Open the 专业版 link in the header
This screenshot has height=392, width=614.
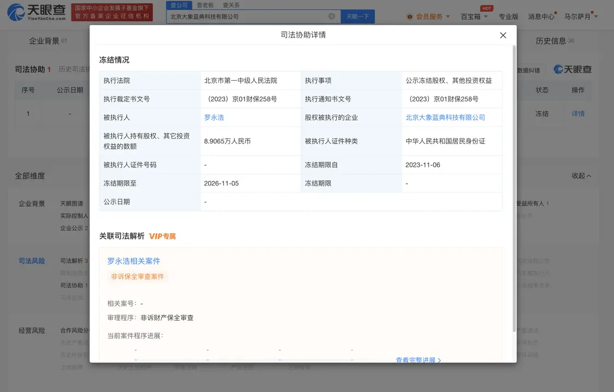pyautogui.click(x=508, y=16)
